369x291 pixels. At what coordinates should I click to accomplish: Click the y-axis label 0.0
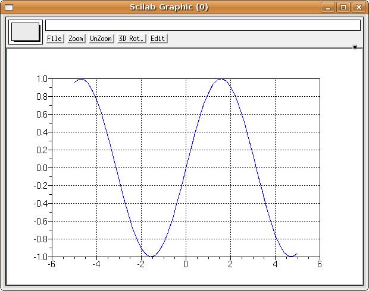(42, 168)
